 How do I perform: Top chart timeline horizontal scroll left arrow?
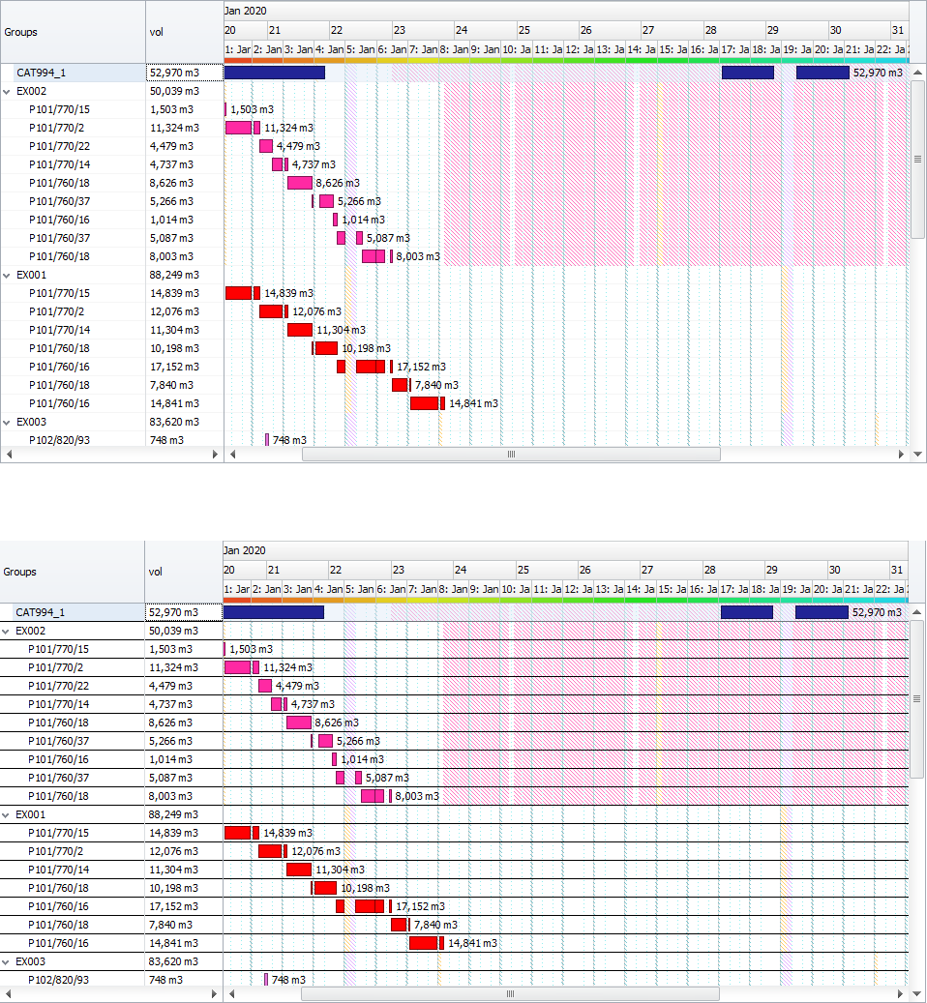(232, 455)
